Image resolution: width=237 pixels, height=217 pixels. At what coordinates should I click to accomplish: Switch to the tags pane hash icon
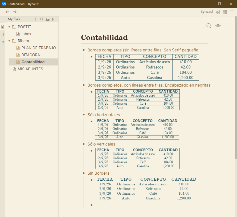[x=3, y=42]
